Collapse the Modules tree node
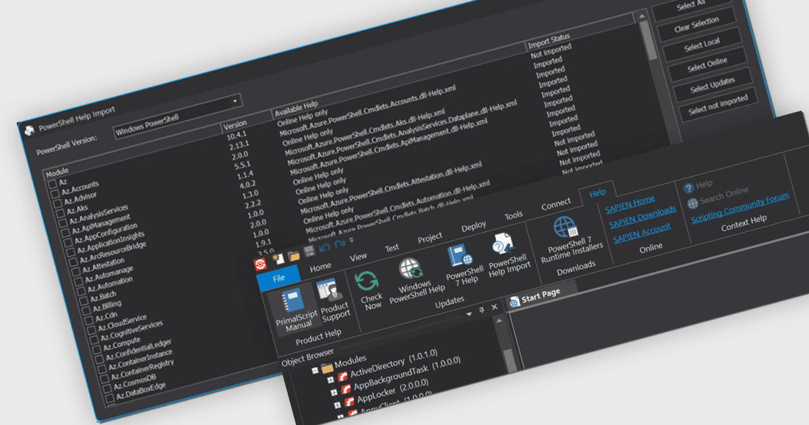 [x=314, y=370]
